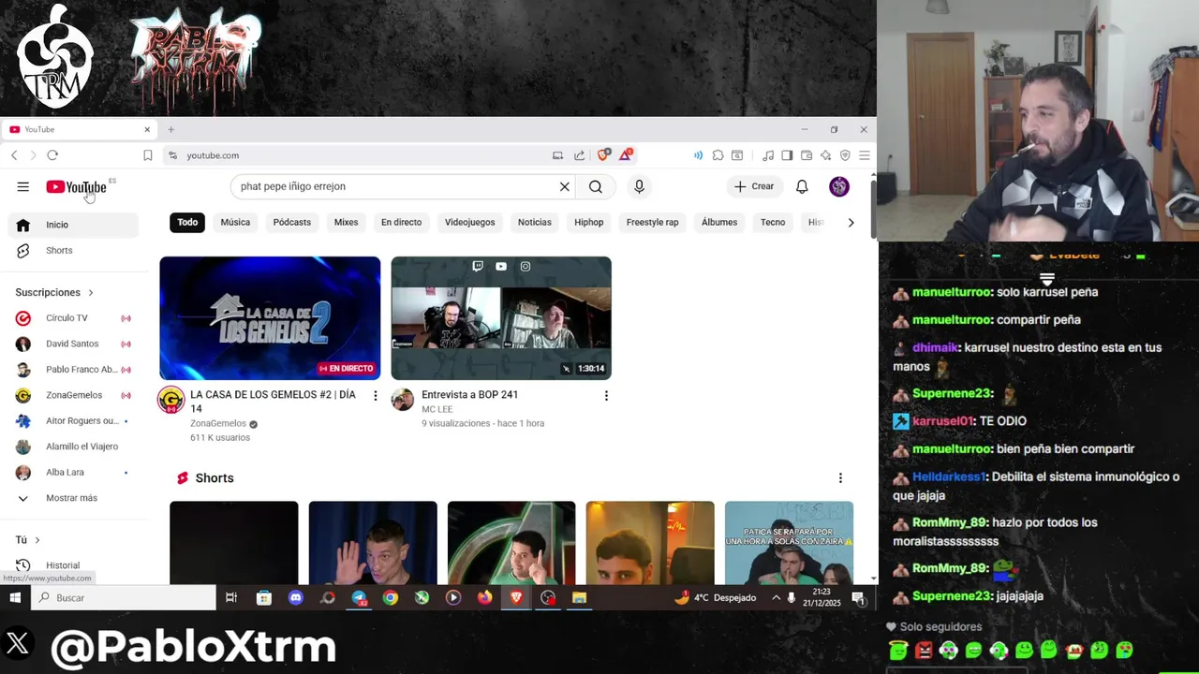Open options menu for La Casa de los Gemelos
The image size is (1199, 674).
[375, 396]
